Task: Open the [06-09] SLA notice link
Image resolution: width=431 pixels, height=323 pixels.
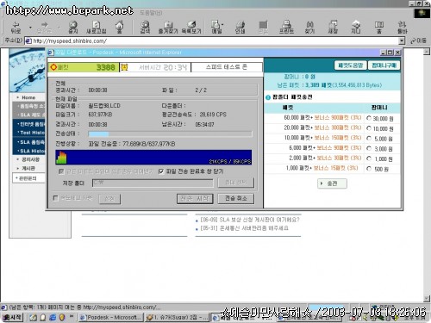Action: 250,220
